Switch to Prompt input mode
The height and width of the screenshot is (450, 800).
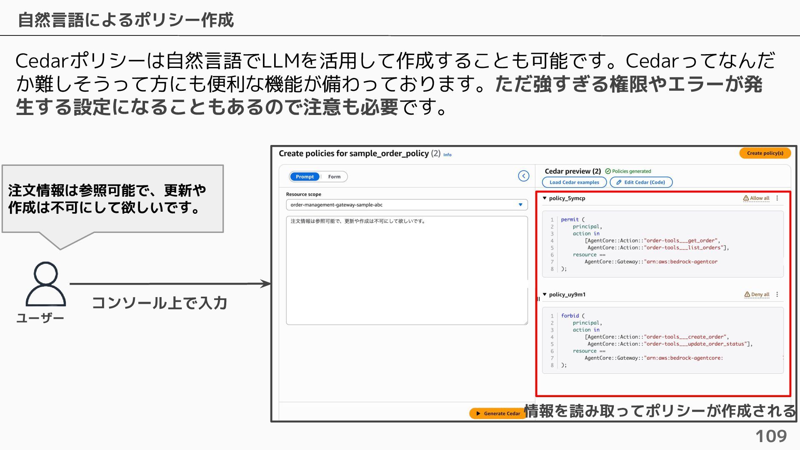(305, 177)
